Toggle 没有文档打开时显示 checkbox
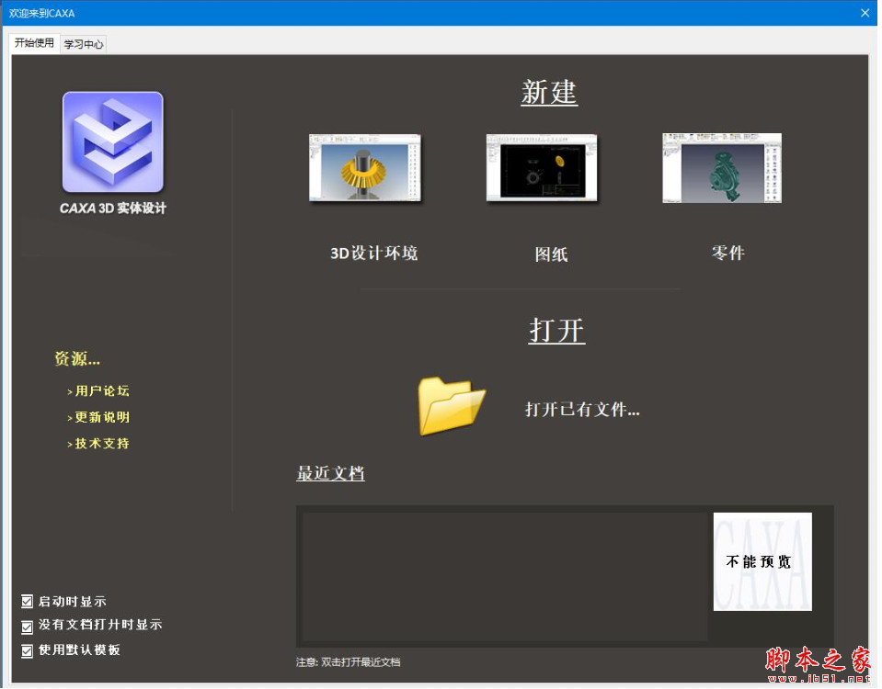The height and width of the screenshot is (689, 882). click(27, 625)
